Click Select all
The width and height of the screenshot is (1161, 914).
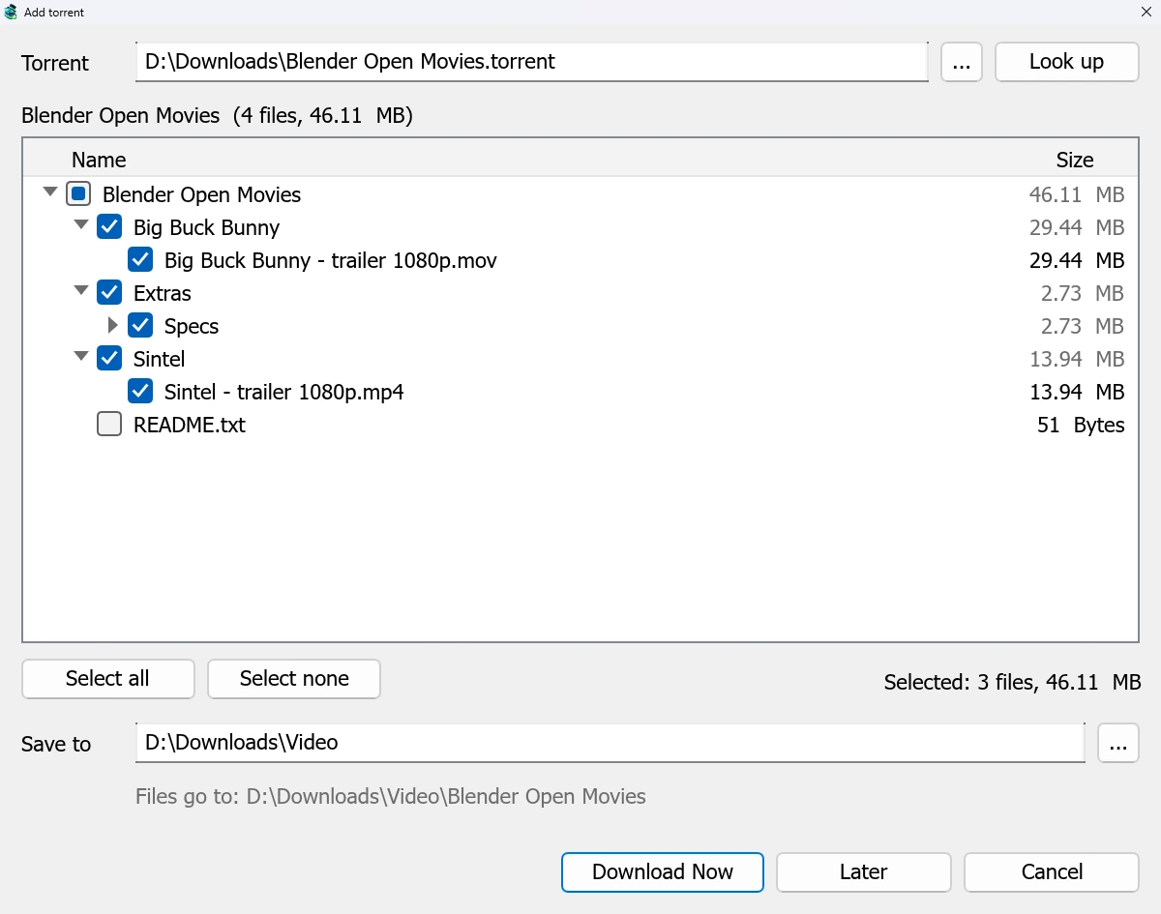click(107, 679)
